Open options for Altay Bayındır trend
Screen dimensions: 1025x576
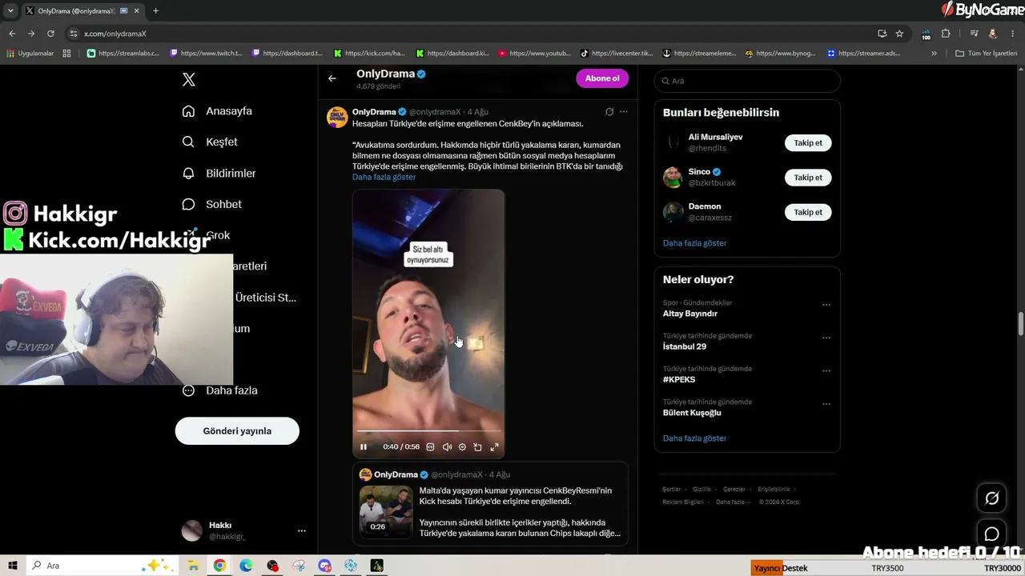pyautogui.click(x=826, y=305)
